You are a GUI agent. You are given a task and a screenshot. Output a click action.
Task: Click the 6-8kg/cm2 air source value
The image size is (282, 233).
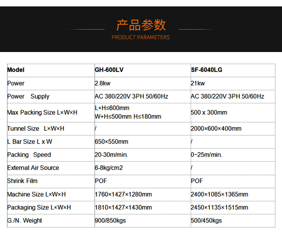[x=109, y=168]
